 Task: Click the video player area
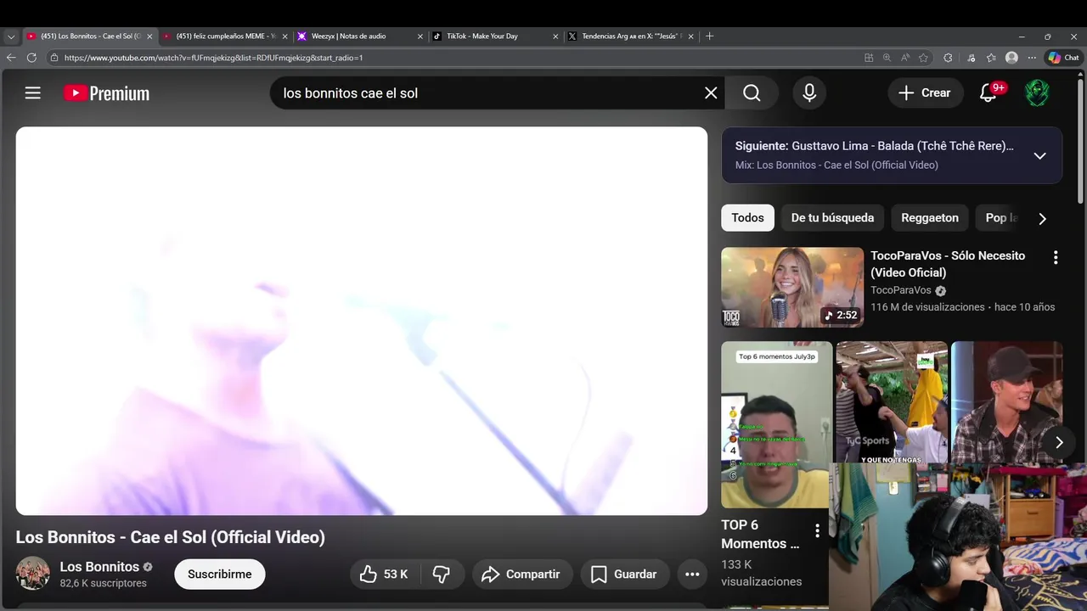[362, 321]
